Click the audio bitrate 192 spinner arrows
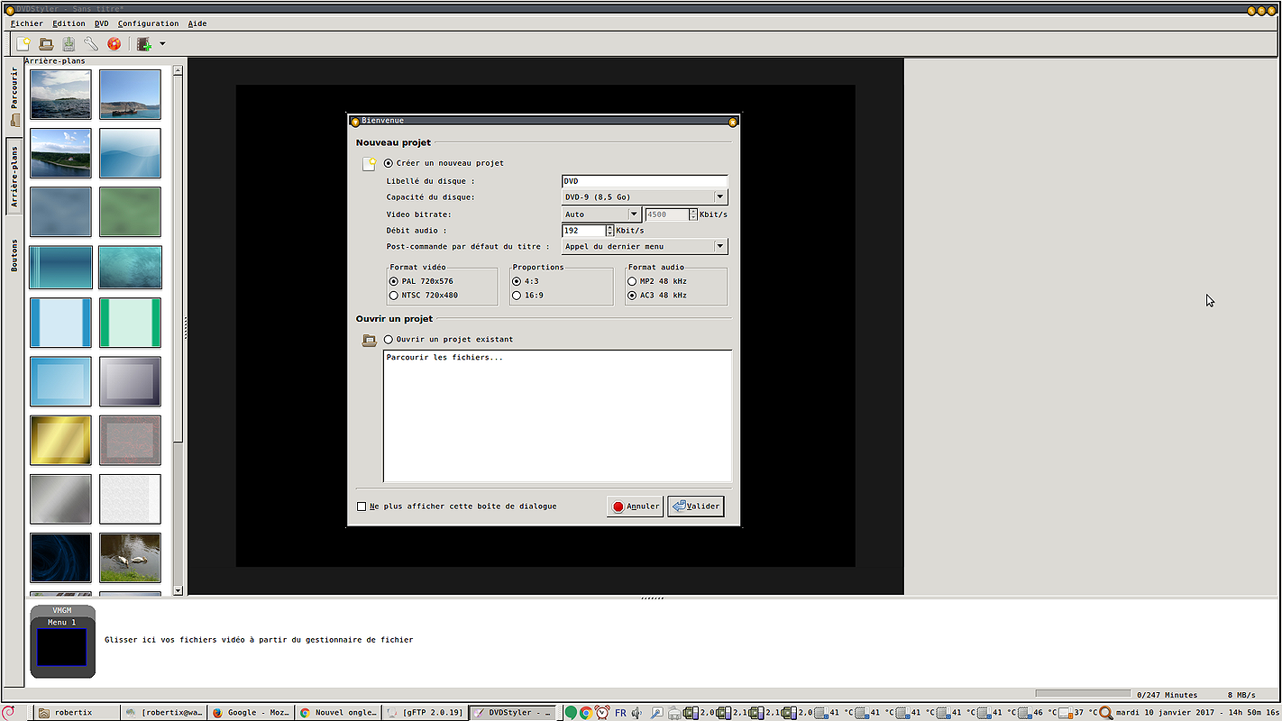This screenshot has height=721, width=1282. pos(609,231)
